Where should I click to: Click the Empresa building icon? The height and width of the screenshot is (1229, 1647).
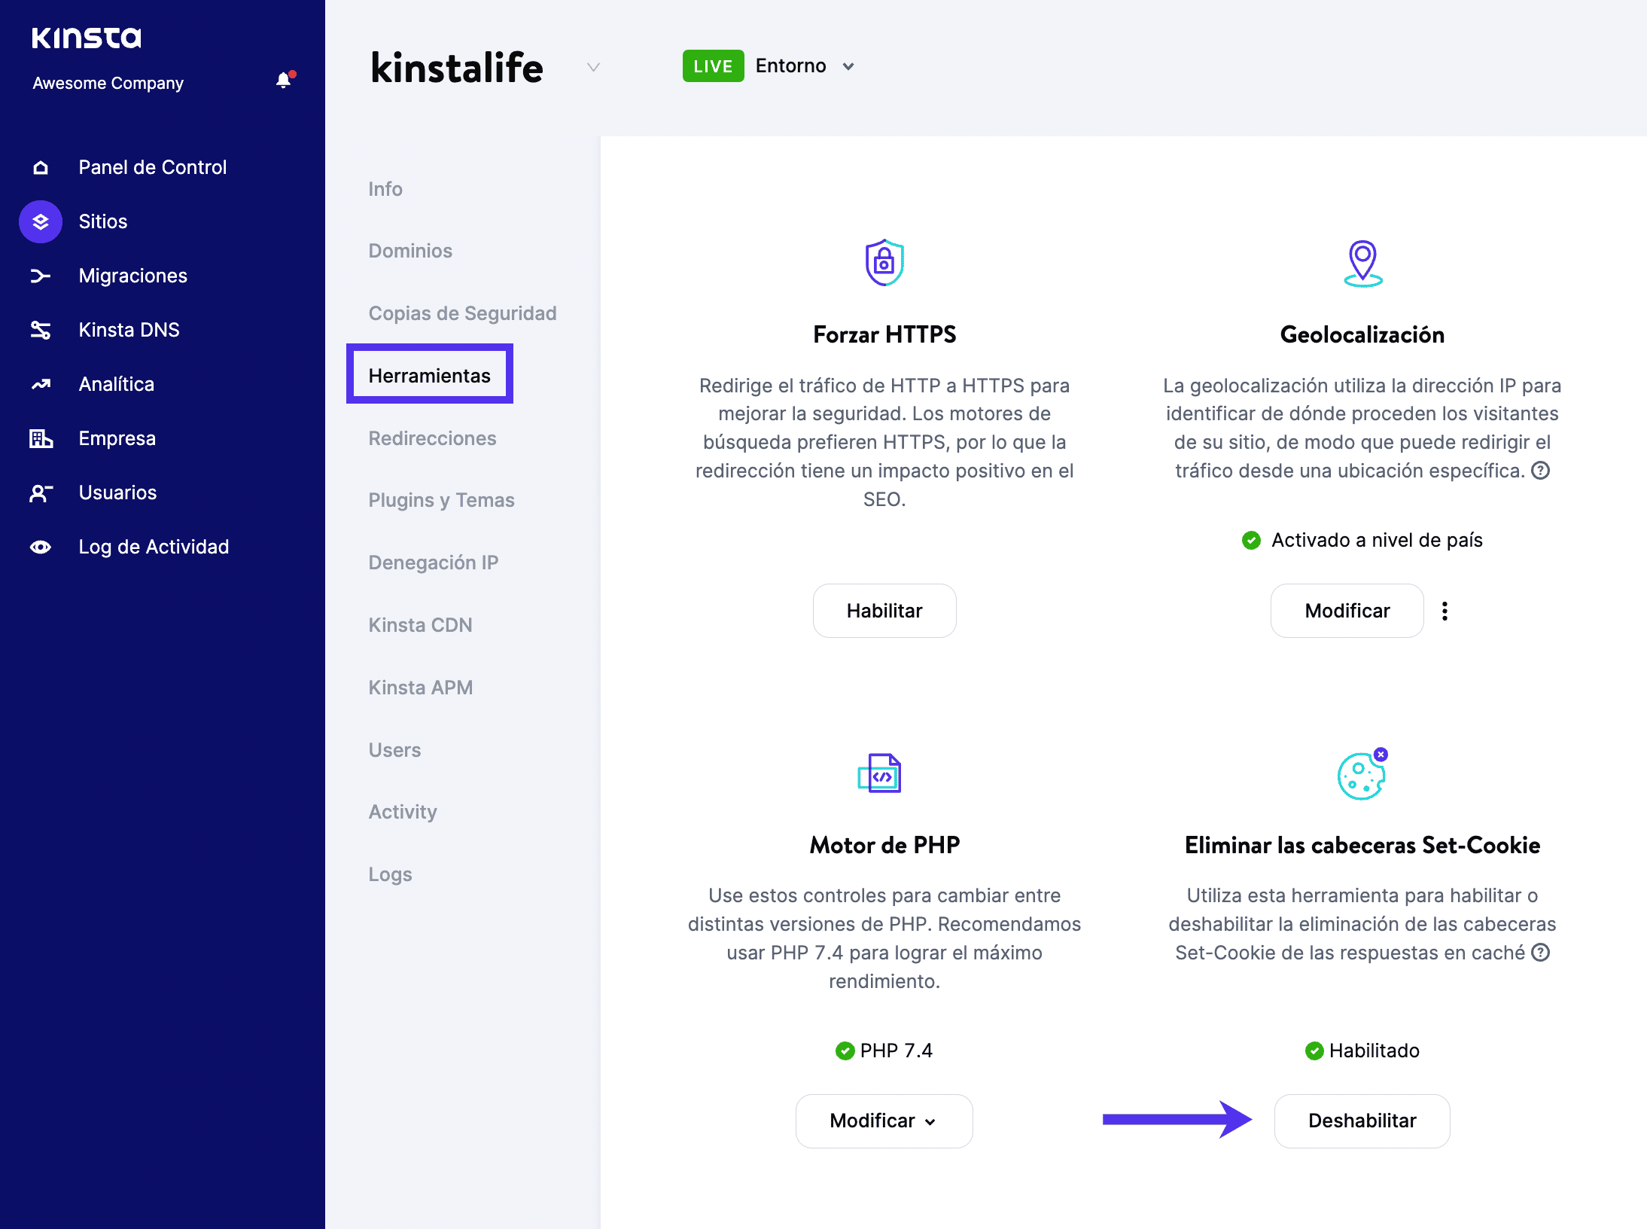pos(41,438)
